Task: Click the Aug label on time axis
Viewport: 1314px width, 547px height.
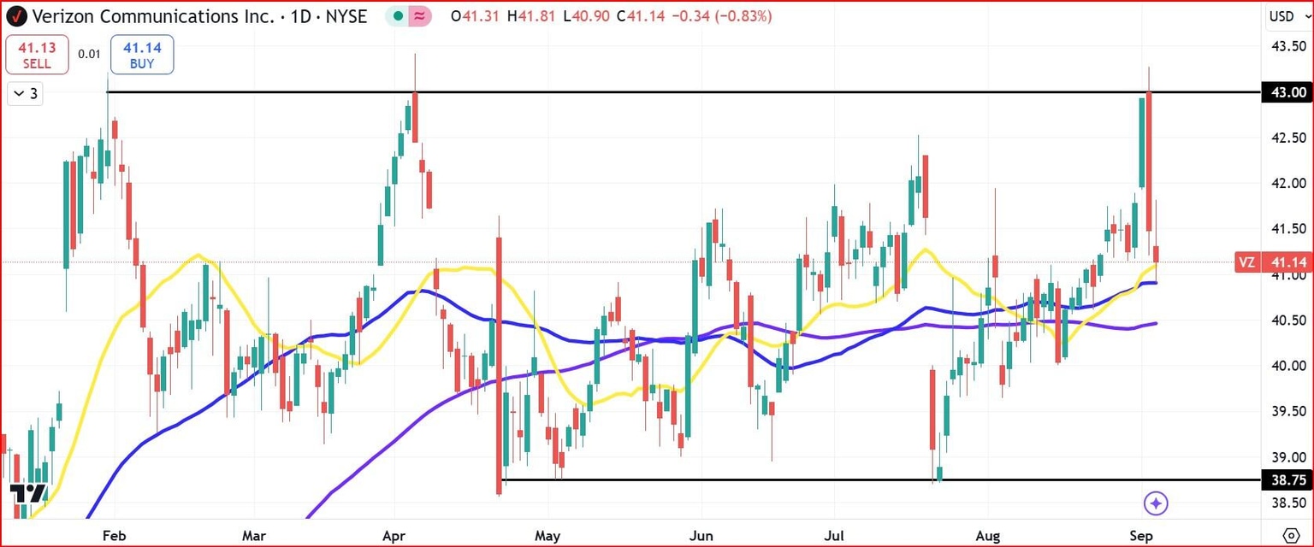Action: [988, 536]
